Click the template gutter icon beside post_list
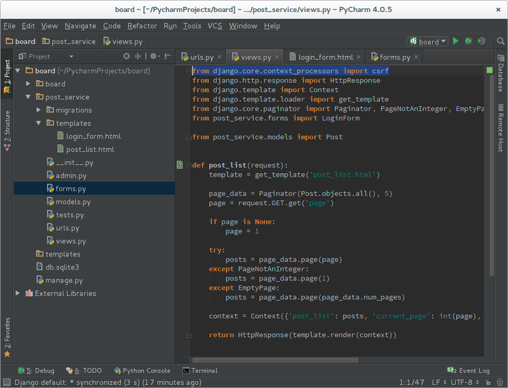The image size is (508, 388). coord(180,165)
